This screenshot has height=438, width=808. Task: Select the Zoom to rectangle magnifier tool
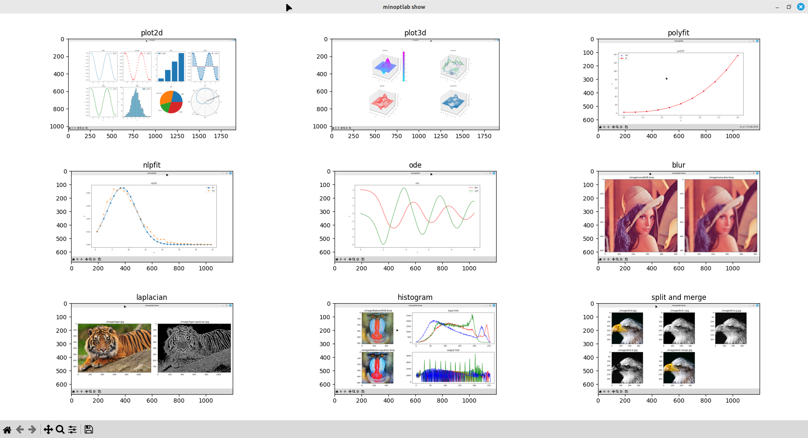click(x=60, y=430)
